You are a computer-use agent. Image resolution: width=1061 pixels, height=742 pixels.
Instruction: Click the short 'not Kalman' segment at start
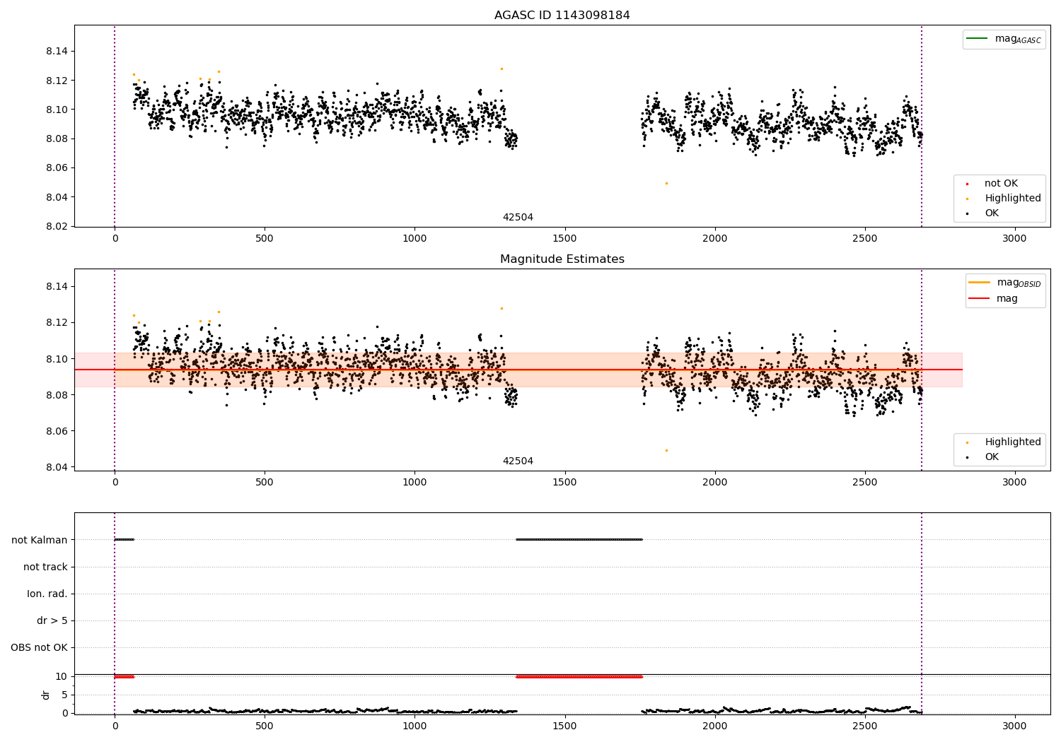(124, 539)
